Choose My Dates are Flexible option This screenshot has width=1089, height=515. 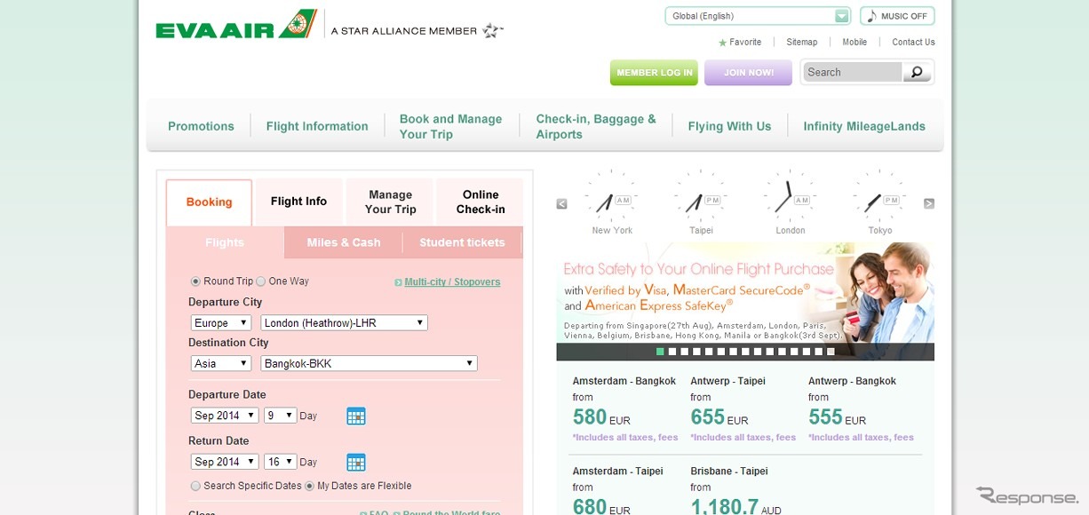click(x=309, y=486)
